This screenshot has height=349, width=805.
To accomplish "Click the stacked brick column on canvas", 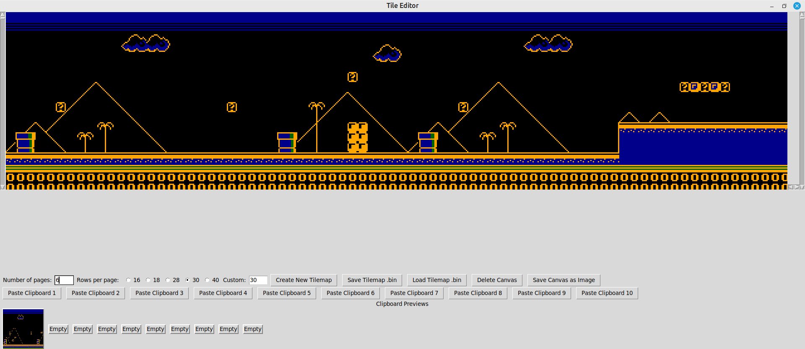I will 358,137.
